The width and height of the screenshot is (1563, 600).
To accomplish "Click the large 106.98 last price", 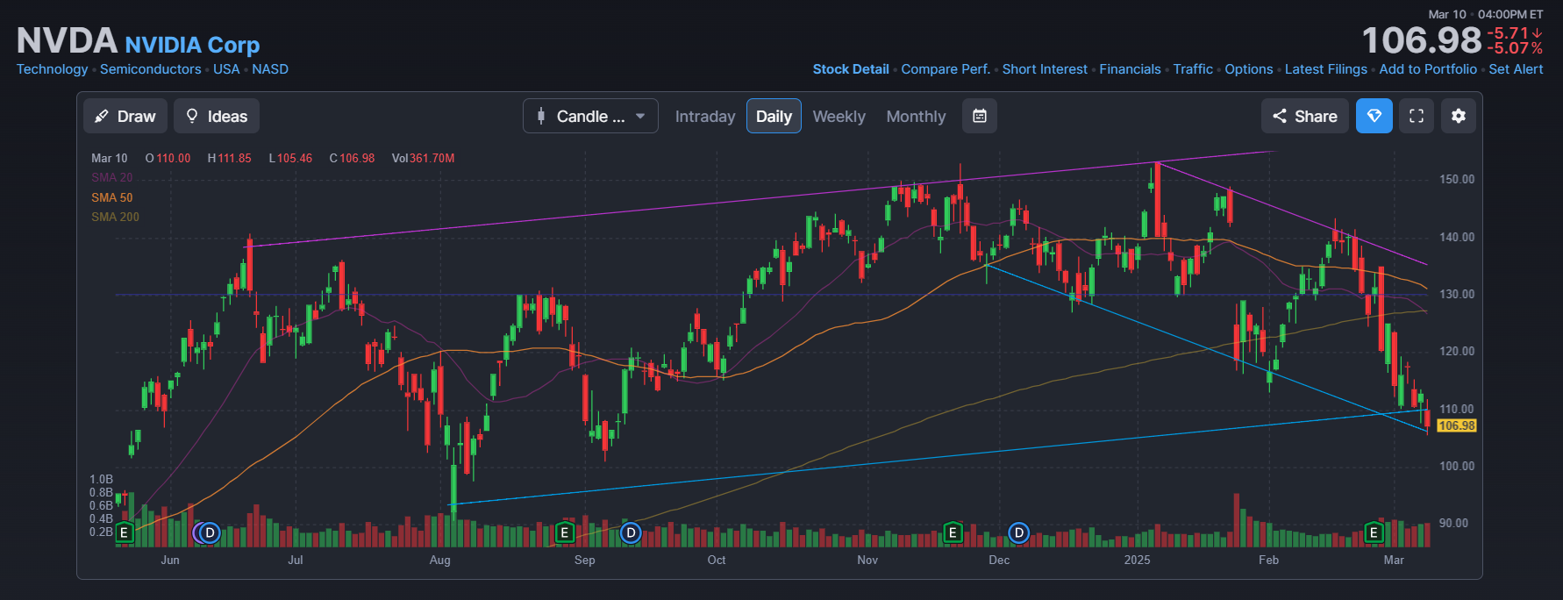I will pyautogui.click(x=1421, y=40).
